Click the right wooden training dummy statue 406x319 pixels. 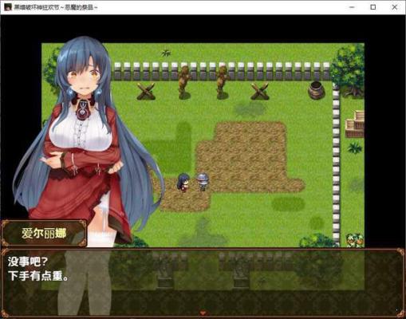(223, 82)
